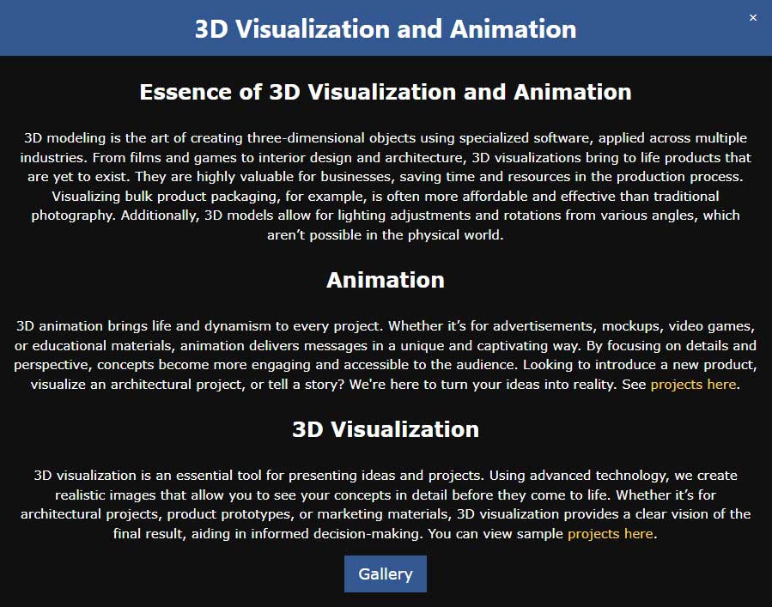Click the paragraph starting "3D visualization is an essential tool"
This screenshot has height=607, width=772.
coord(386,505)
